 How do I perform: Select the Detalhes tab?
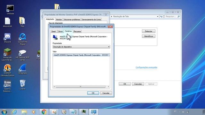click(68, 31)
